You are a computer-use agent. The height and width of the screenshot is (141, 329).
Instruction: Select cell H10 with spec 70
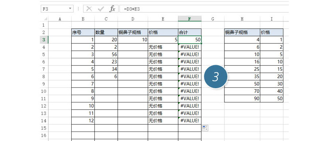tap(242, 91)
